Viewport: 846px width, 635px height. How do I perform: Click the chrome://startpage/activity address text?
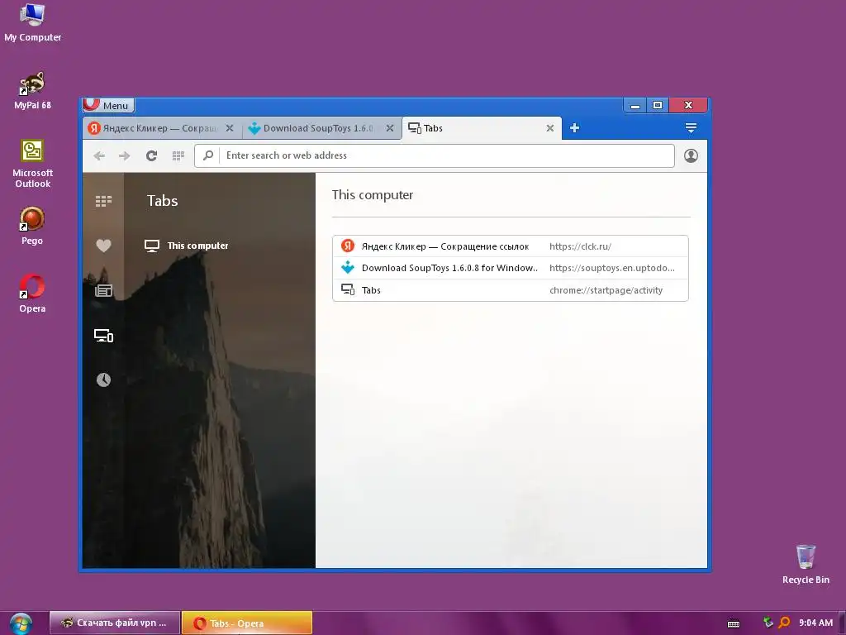pyautogui.click(x=606, y=290)
